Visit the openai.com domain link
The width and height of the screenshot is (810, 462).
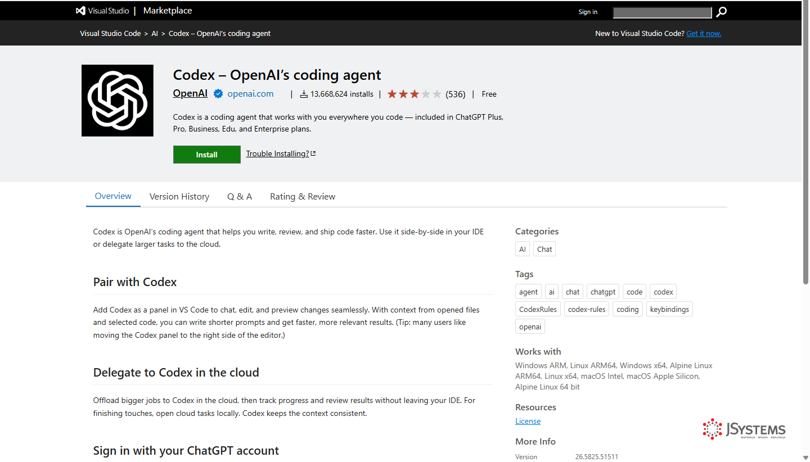click(x=250, y=94)
